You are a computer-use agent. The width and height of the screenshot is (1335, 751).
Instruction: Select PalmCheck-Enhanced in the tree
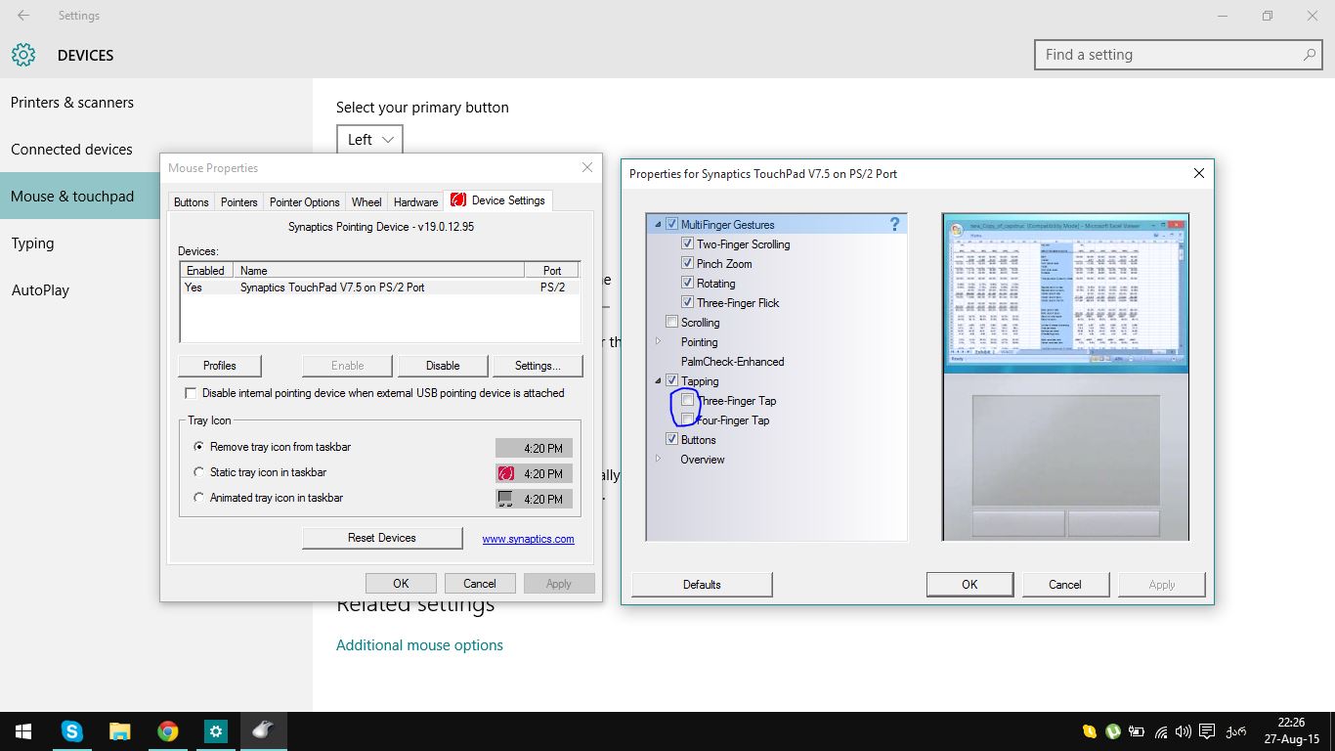pyautogui.click(x=733, y=362)
